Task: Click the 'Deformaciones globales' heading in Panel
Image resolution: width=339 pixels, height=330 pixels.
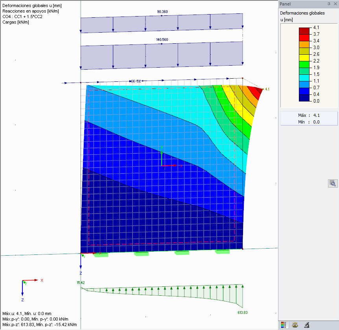Action: coord(302,13)
